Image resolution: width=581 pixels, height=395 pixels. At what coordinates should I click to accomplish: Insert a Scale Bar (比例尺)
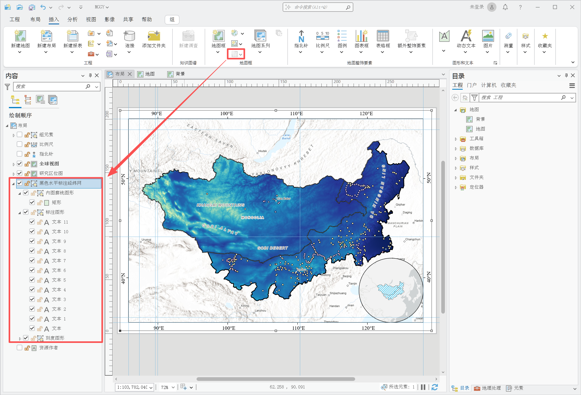pyautogui.click(x=322, y=36)
